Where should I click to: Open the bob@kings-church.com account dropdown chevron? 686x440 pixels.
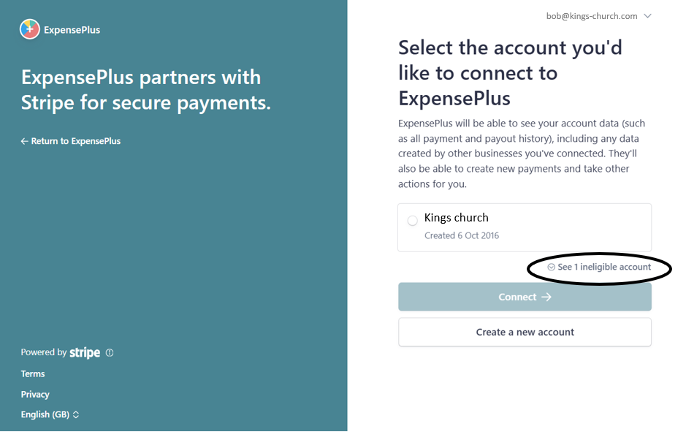(648, 16)
